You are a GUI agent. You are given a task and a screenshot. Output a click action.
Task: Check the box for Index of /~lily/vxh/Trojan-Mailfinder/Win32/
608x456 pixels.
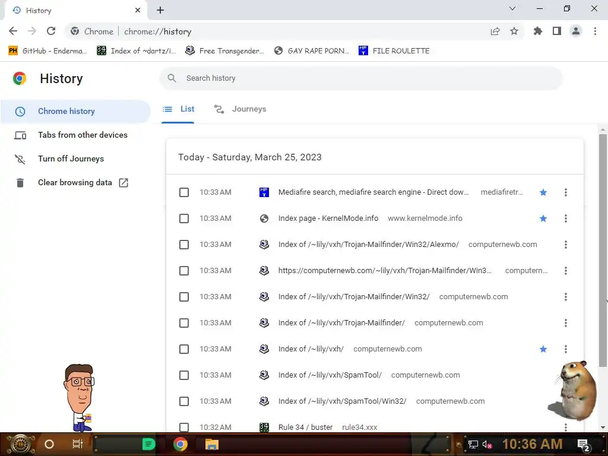point(184,297)
